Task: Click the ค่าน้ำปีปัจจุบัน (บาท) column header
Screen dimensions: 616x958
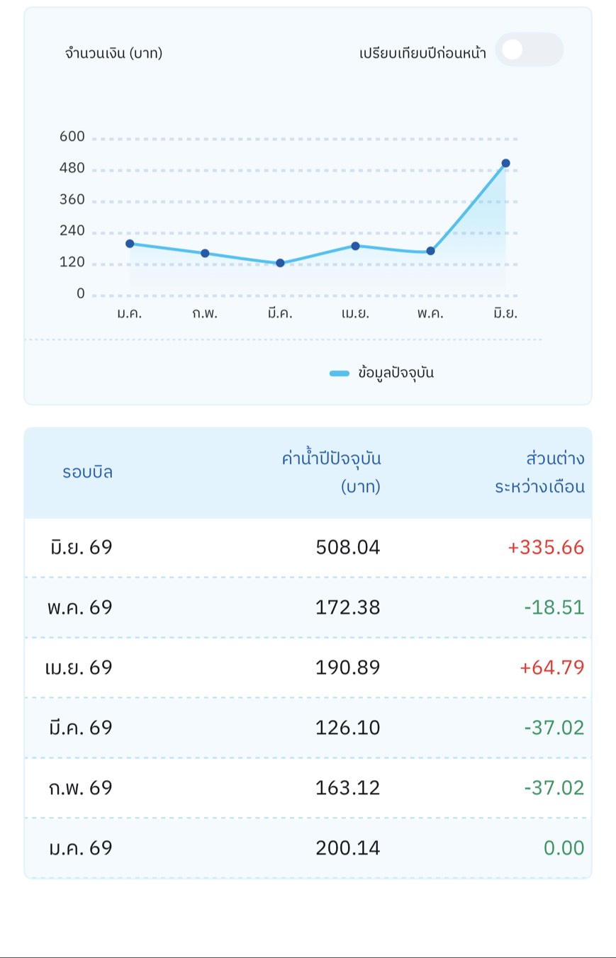Action: click(331, 473)
